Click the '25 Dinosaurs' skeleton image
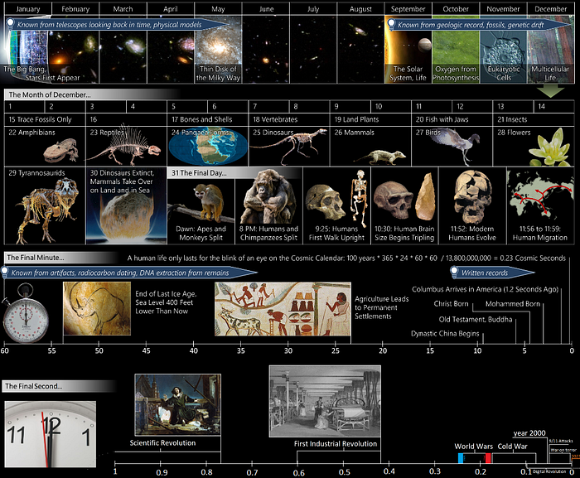580x478 pixels. pos(288,147)
